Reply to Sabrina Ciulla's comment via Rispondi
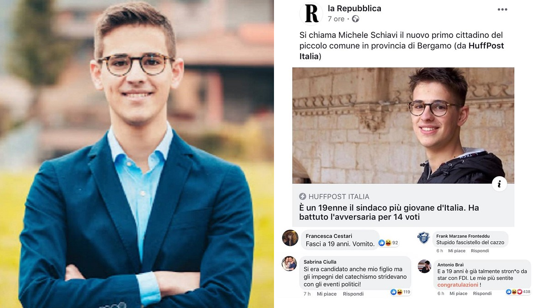This screenshot has width=548, height=308. [353, 294]
